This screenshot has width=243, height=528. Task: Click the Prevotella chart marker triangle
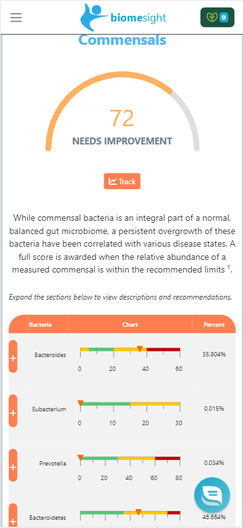(80, 457)
